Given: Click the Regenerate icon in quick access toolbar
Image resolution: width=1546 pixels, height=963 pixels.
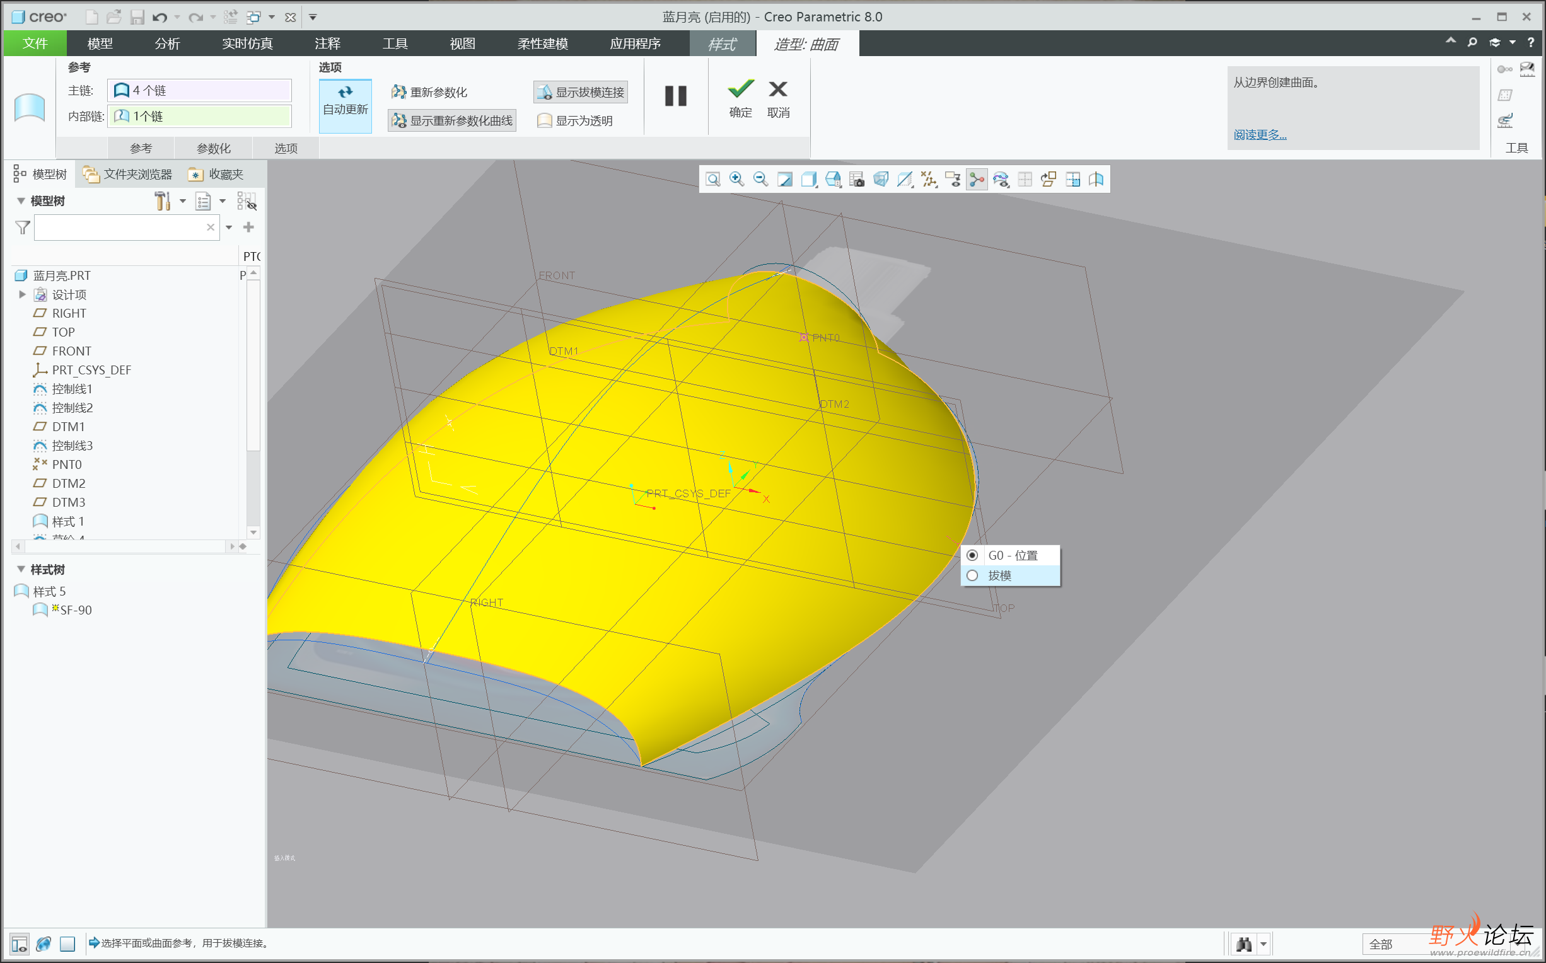Looking at the screenshot, I should point(230,17).
